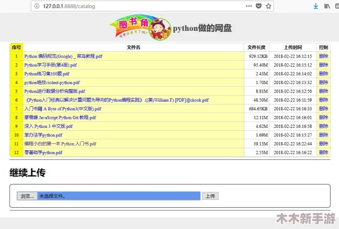Open Python学习手册(第4版).pdf link
339x229 pixels.
click(50, 65)
